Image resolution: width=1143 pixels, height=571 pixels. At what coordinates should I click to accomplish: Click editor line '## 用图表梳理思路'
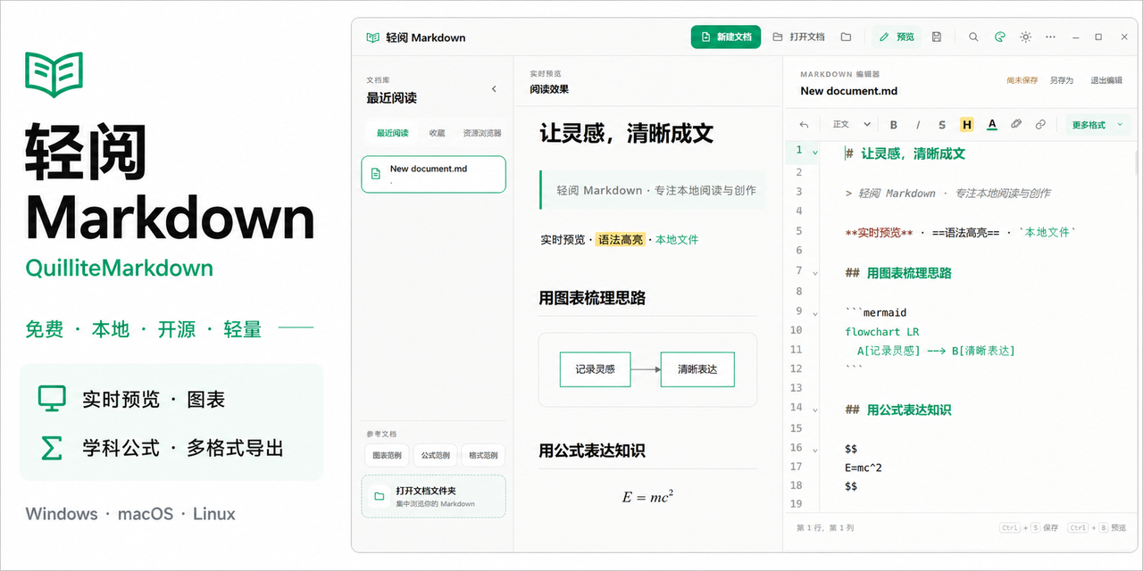898,273
